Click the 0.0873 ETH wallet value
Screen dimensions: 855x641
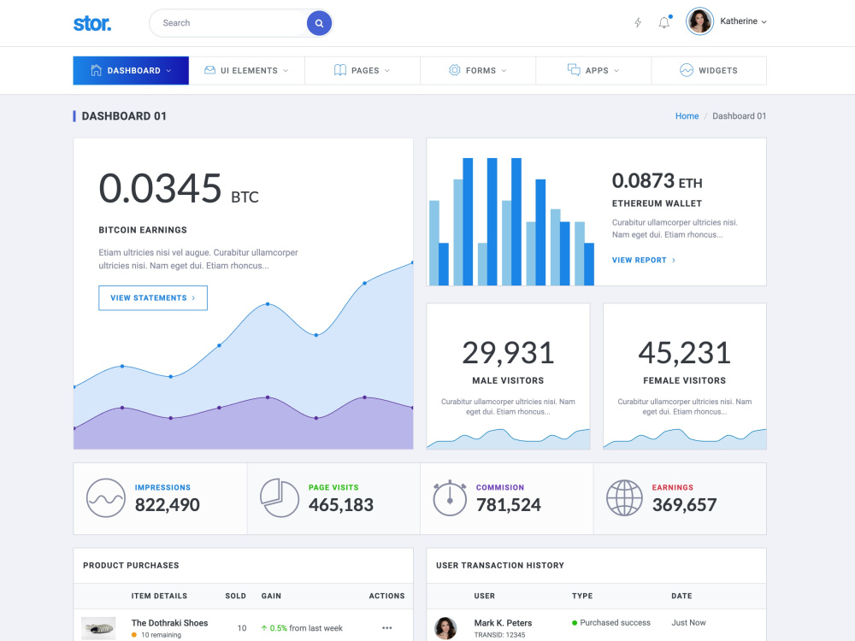pyautogui.click(x=657, y=181)
